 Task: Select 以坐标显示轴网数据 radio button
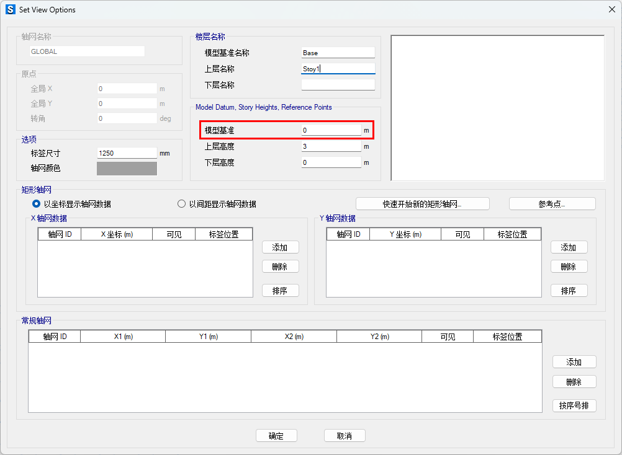[36, 204]
